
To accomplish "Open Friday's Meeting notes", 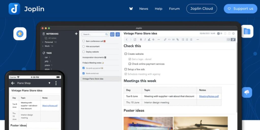I will click(x=93, y=63).
